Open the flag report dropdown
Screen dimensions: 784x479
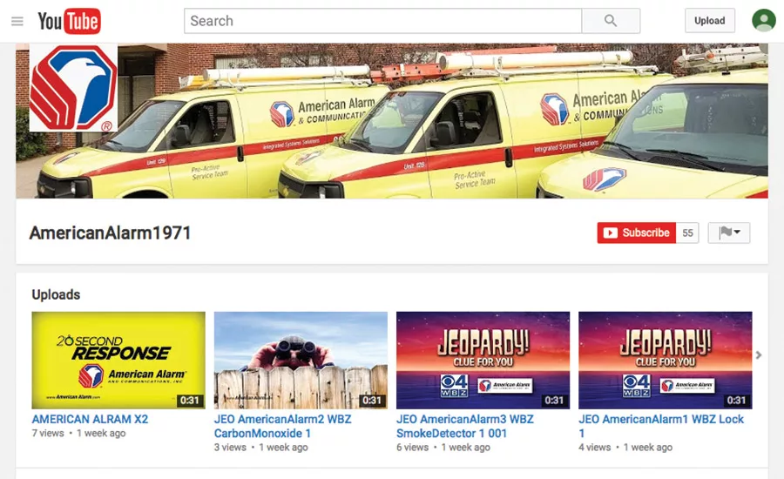[729, 233]
